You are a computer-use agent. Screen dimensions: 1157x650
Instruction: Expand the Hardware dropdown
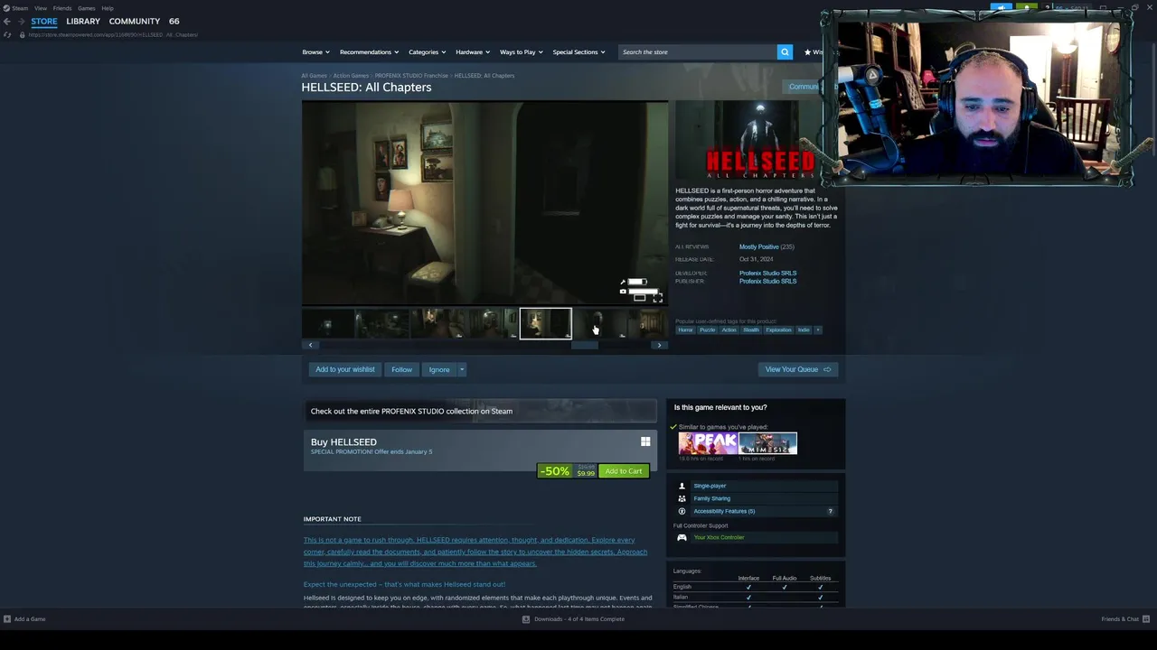(473, 51)
